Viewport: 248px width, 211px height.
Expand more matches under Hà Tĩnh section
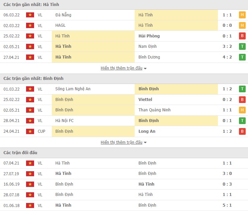point(121,68)
